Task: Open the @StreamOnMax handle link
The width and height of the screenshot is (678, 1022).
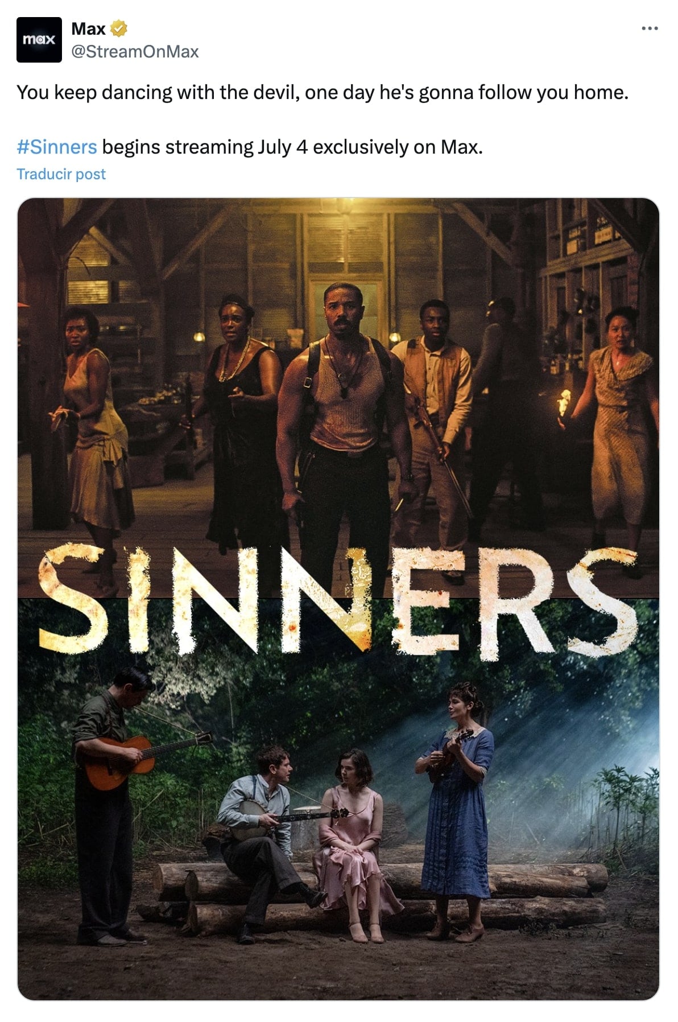Action: 135,52
